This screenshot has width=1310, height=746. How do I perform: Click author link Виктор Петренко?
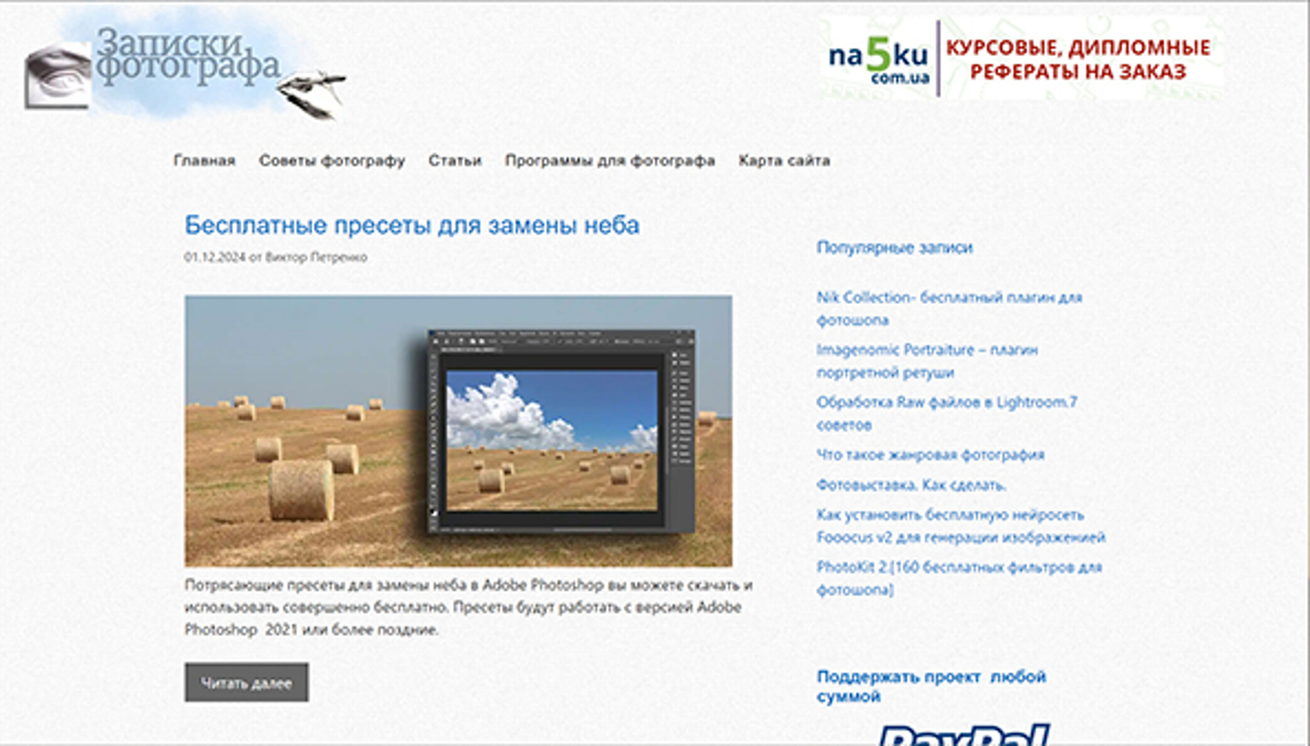tap(316, 257)
